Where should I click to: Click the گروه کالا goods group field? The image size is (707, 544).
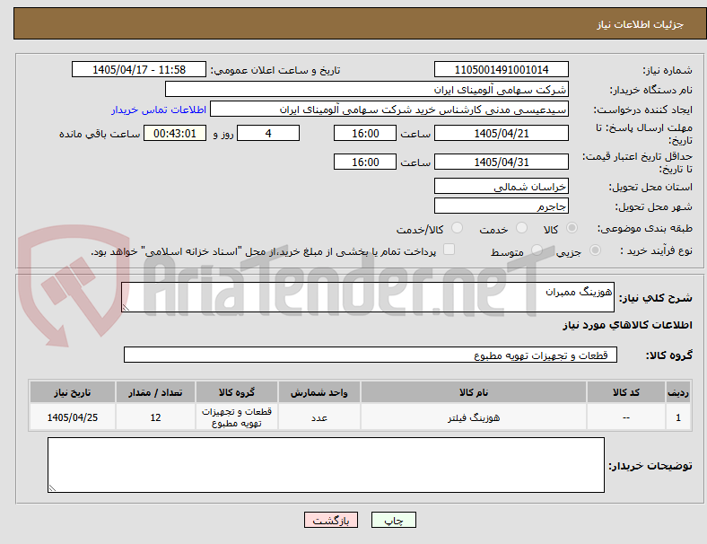pos(371,355)
